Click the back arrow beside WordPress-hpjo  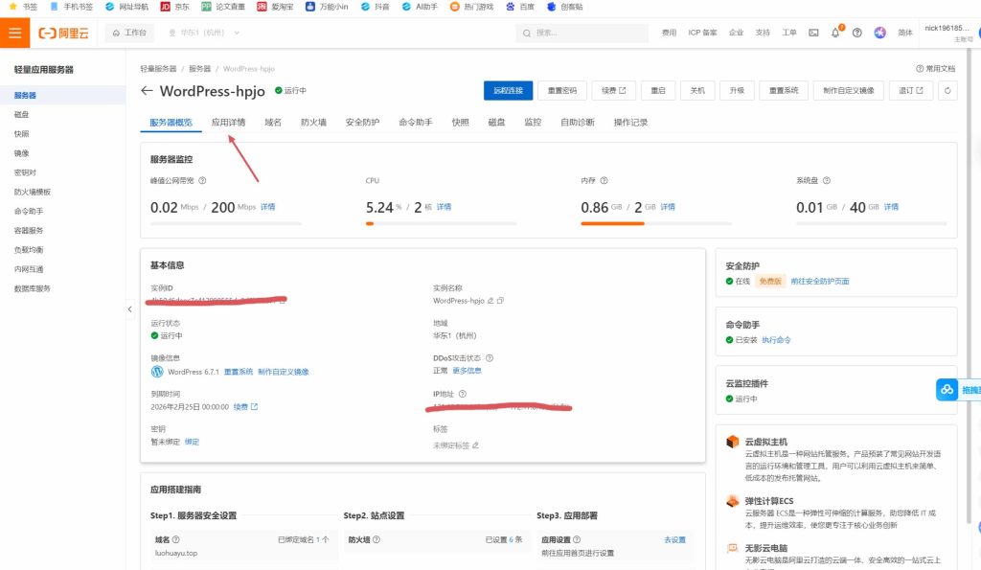[x=147, y=91]
